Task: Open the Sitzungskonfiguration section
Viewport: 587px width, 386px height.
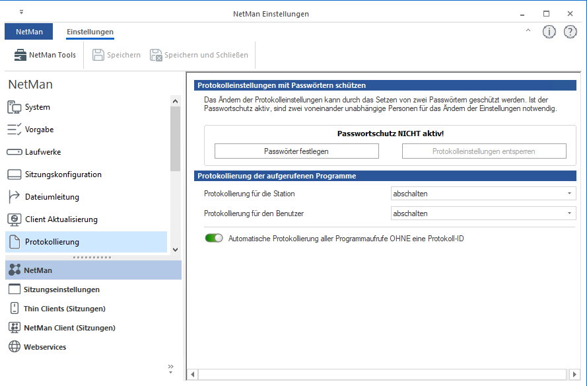Action: (61, 174)
